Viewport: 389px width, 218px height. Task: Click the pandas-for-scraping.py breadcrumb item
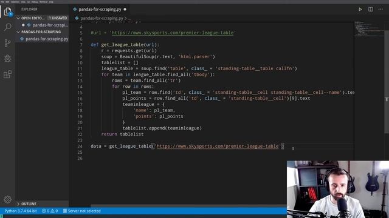(102, 18)
